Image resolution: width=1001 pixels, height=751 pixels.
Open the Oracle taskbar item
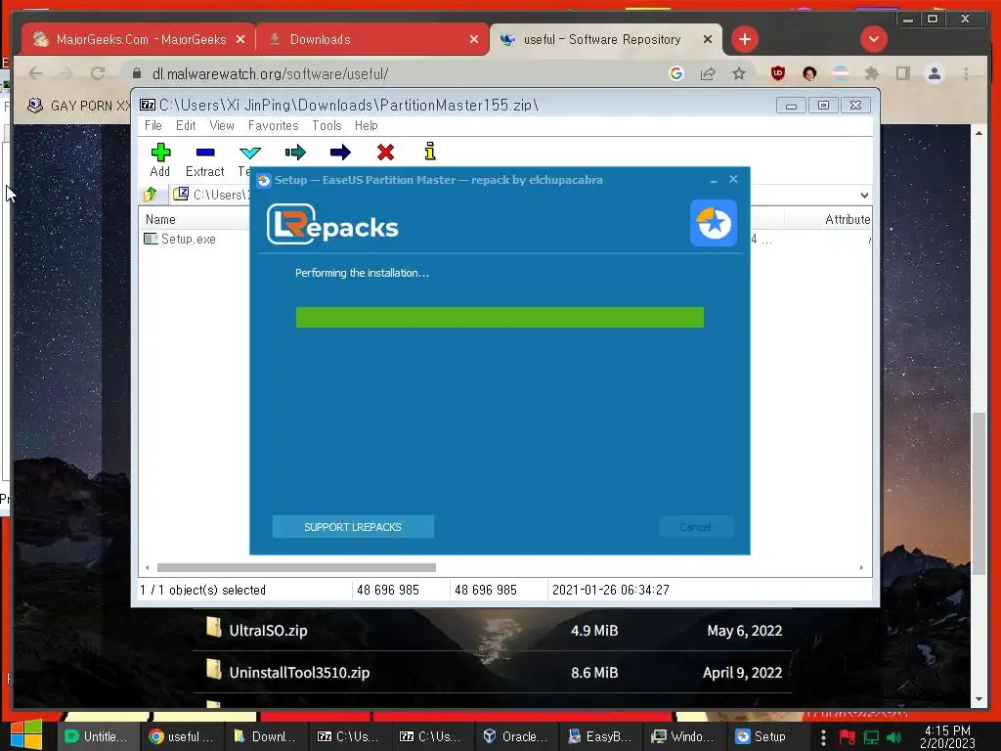[516, 736]
